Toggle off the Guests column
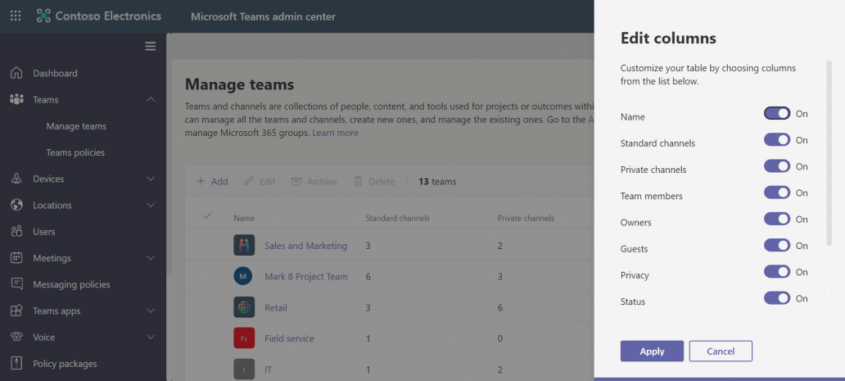 click(x=777, y=245)
